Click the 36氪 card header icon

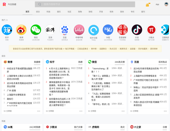(5, 127)
